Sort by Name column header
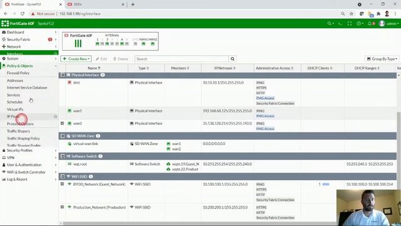 [x=94, y=68]
